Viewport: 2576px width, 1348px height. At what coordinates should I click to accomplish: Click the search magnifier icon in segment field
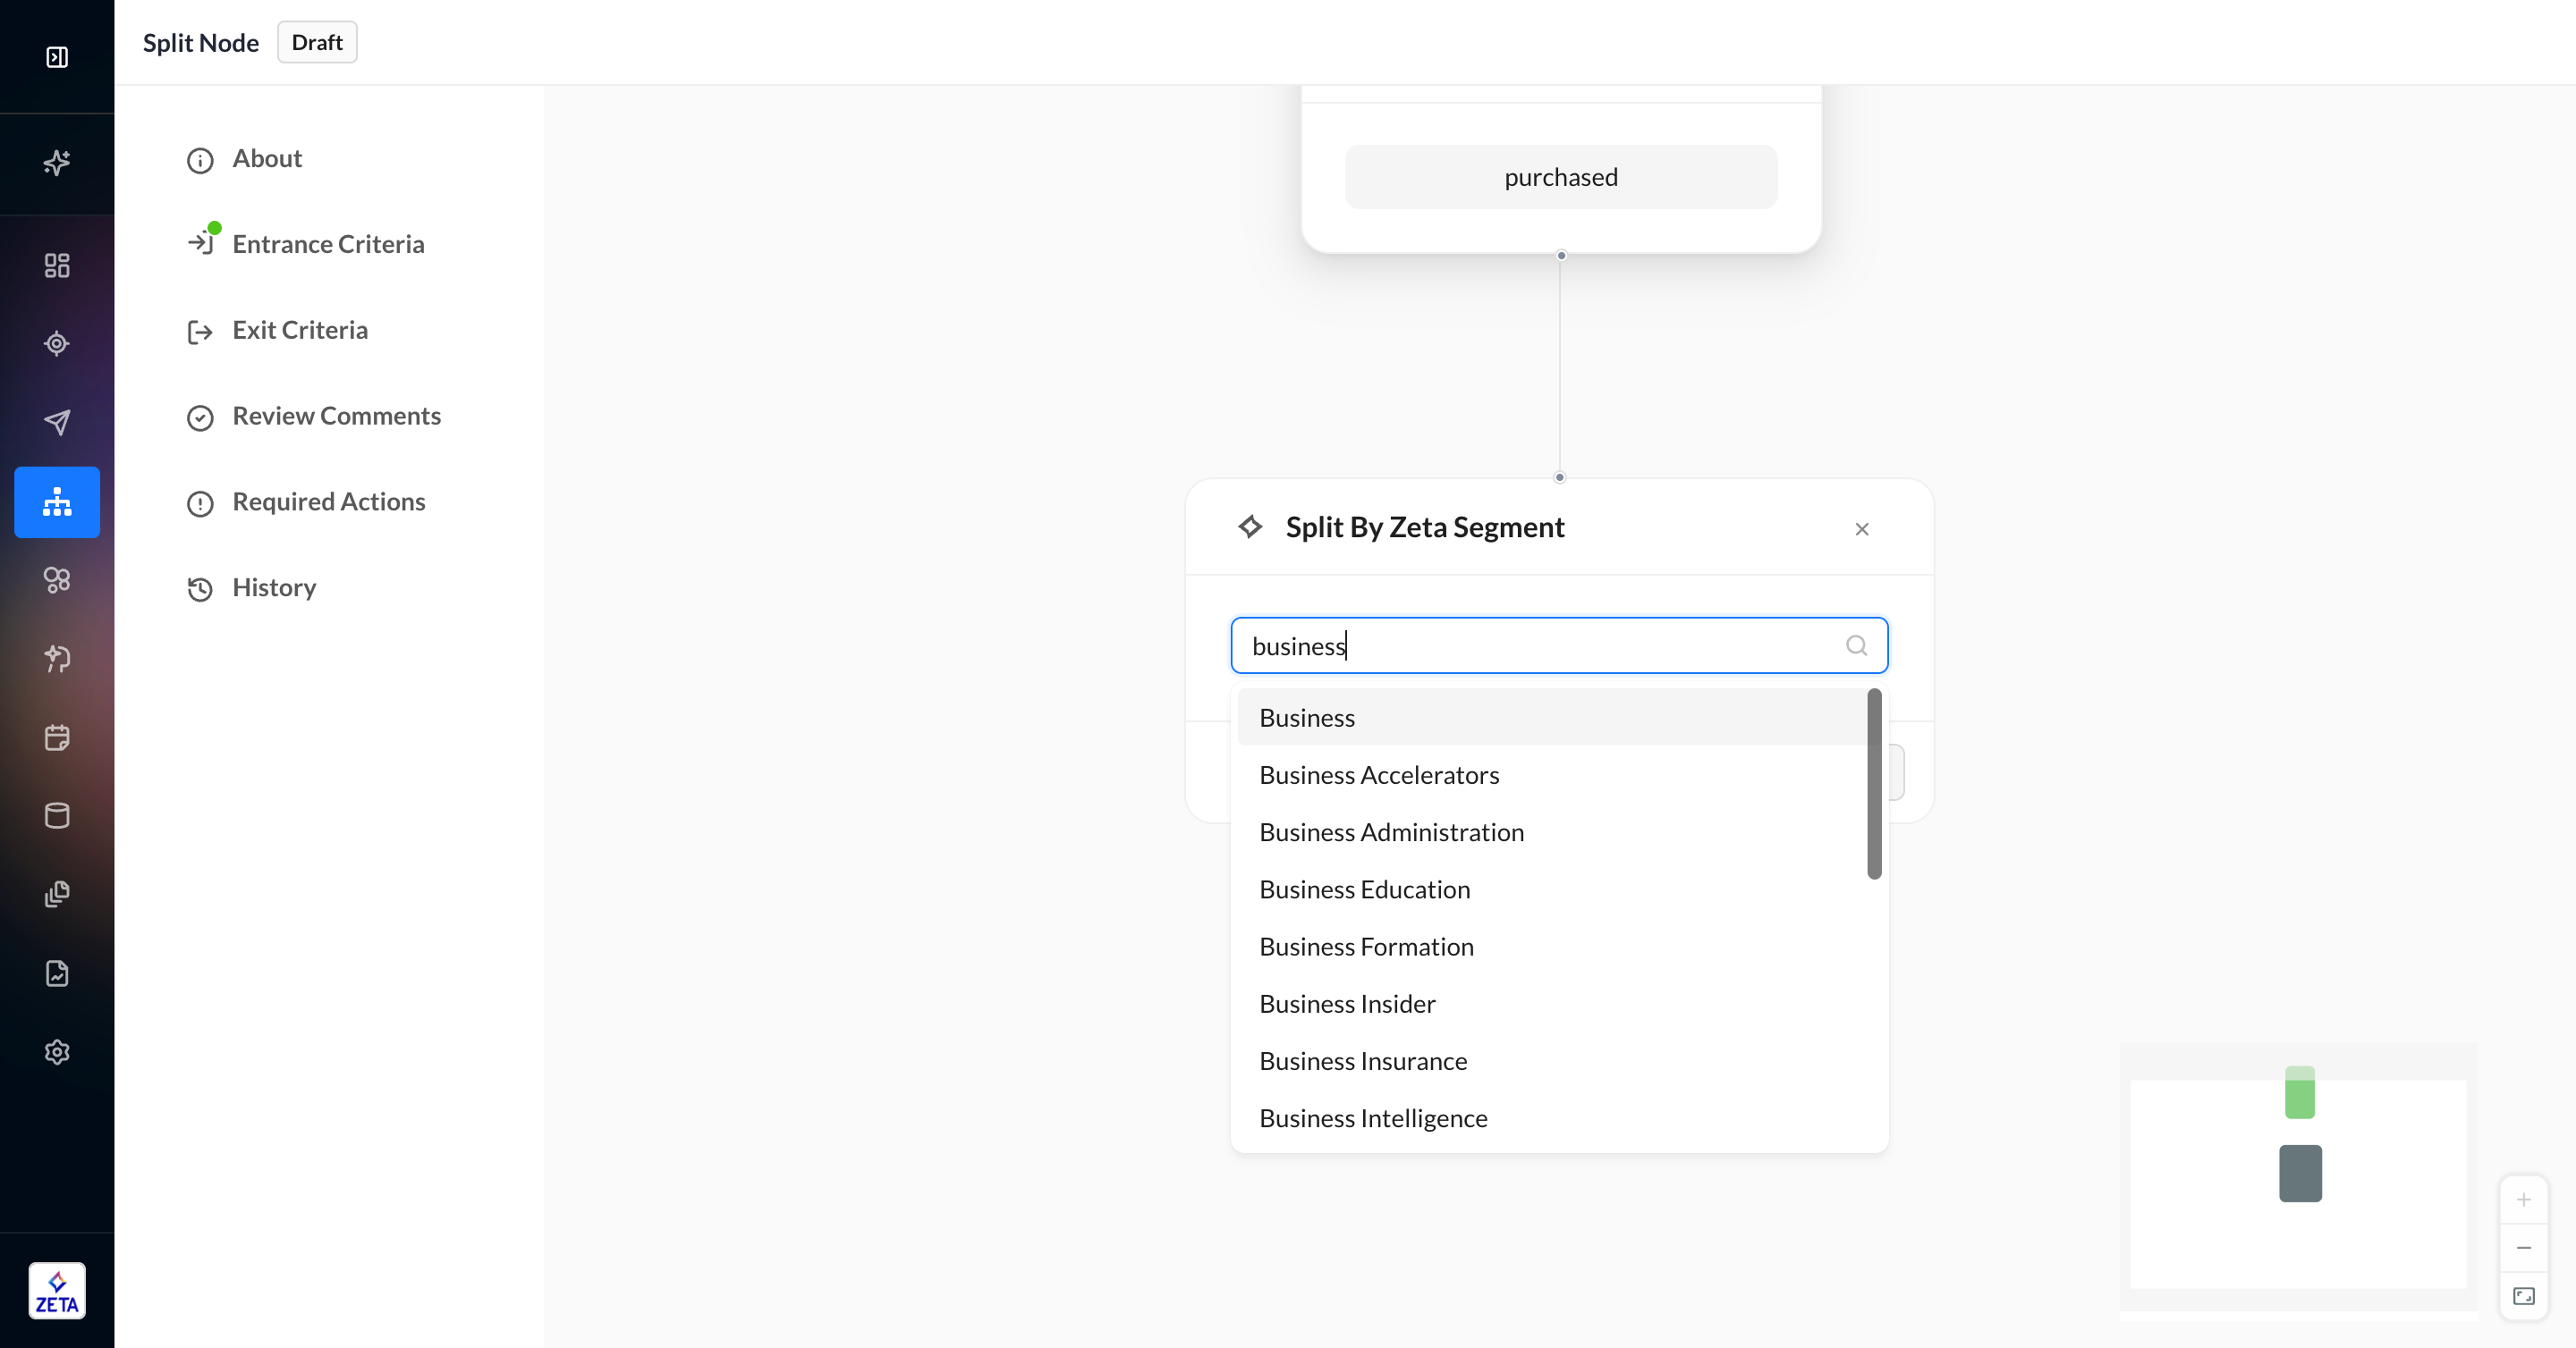point(1856,645)
